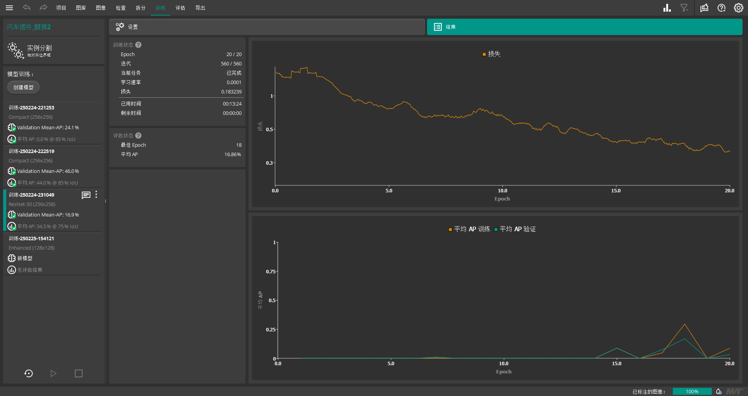This screenshot has width=748, height=396.
Task: Click brain icon beside Validation Mean-AP: 16.9 %
Action: 12,215
